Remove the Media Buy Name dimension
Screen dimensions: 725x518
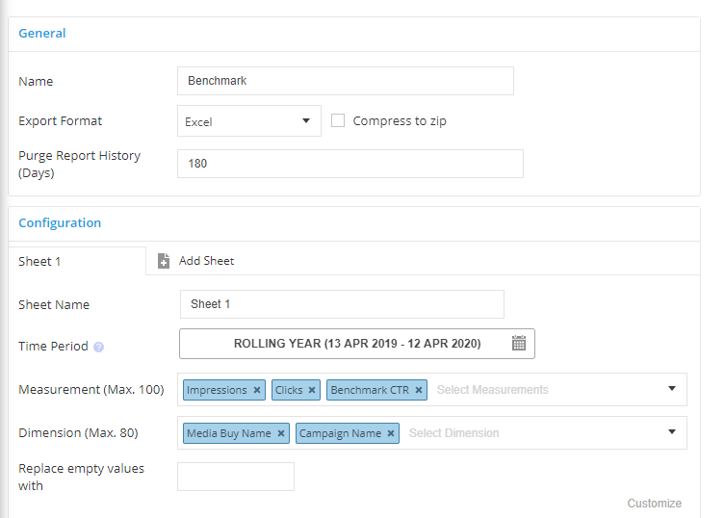(280, 433)
